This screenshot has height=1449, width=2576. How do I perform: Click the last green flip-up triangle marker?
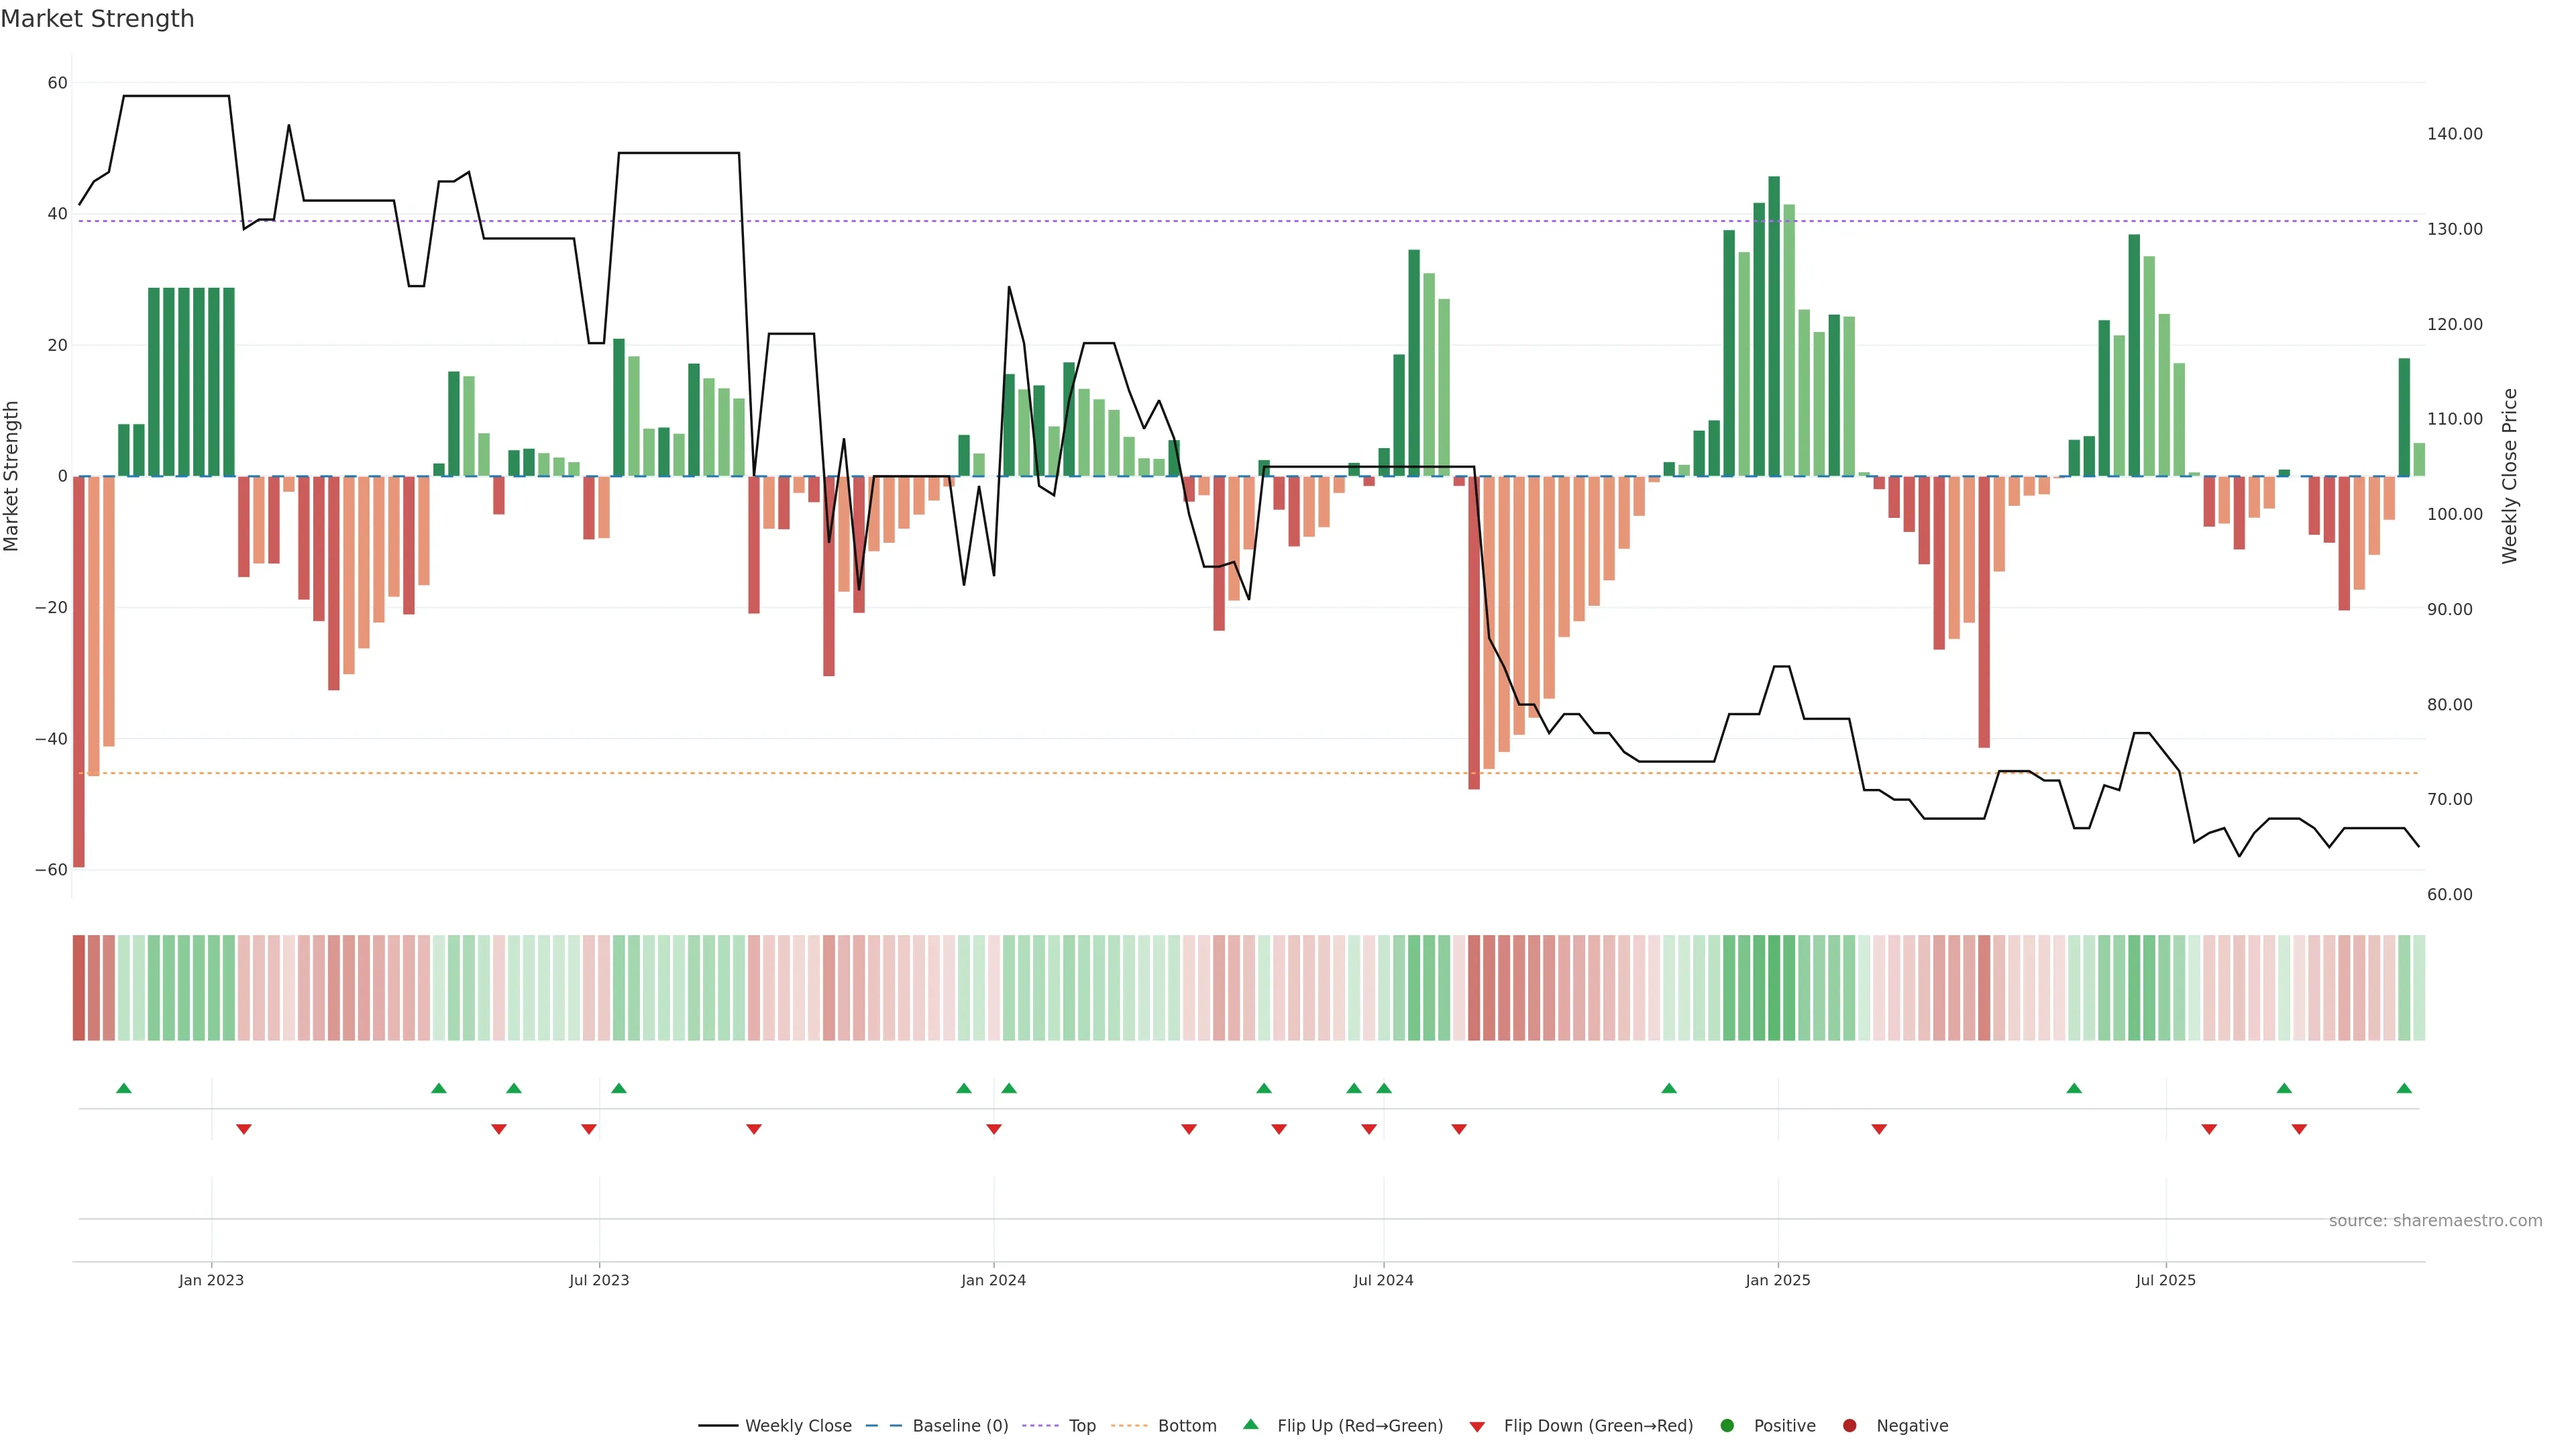[x=2404, y=1088]
